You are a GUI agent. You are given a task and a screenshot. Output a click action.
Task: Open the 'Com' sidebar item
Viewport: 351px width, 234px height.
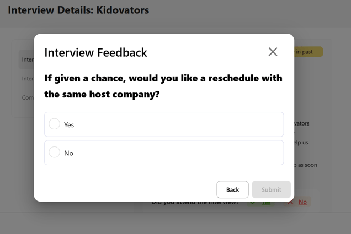click(28, 97)
